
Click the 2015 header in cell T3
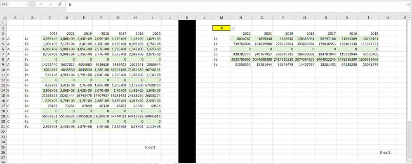[x=368, y=33]
